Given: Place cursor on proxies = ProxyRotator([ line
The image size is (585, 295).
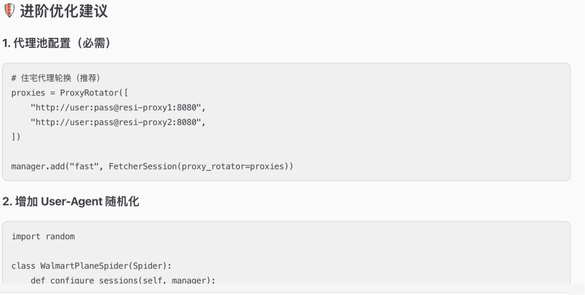Looking at the screenshot, I should 70,93.
